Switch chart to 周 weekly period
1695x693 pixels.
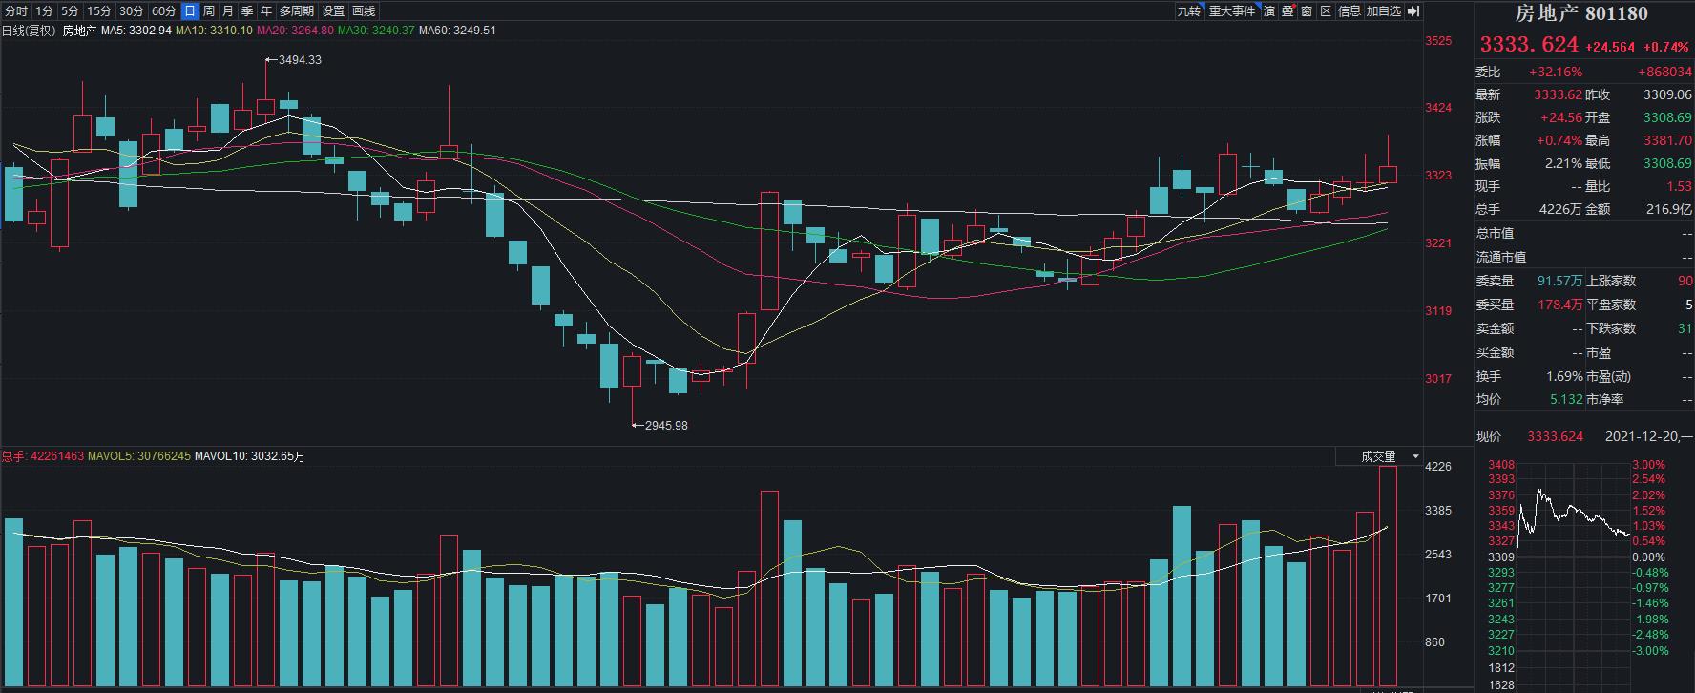(x=209, y=11)
